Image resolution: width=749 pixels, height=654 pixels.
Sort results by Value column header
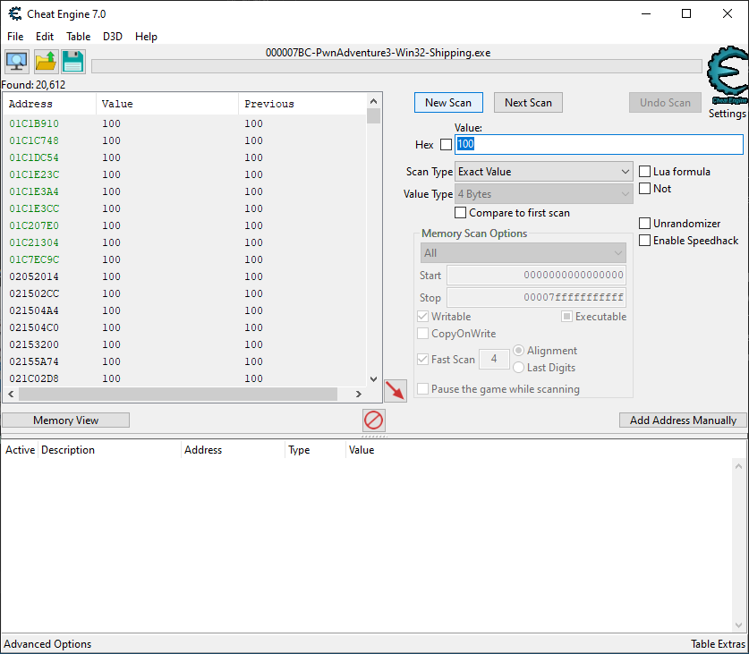click(x=167, y=104)
